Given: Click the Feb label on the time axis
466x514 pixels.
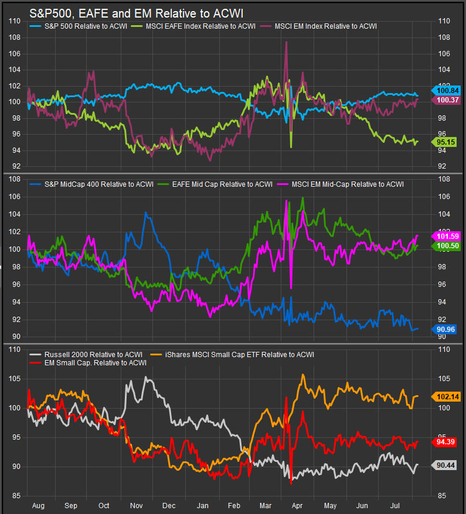Looking at the screenshot, I should [x=234, y=505].
